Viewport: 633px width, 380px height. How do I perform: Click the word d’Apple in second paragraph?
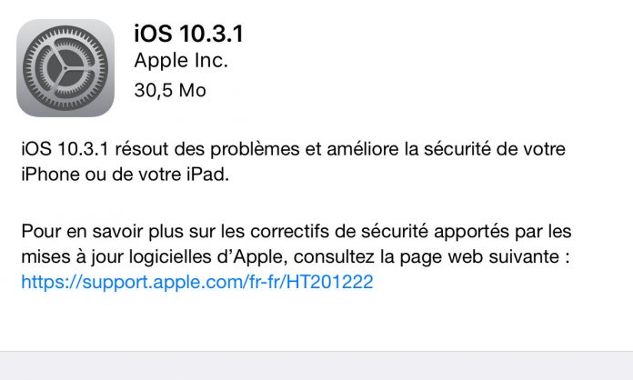[x=252, y=257]
